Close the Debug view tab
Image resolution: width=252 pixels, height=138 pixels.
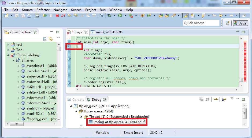105,100
